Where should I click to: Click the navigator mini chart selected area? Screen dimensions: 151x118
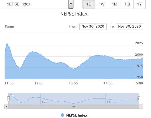(x=74, y=99)
